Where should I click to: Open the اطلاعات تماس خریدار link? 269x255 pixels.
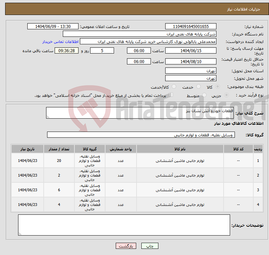(60, 42)
